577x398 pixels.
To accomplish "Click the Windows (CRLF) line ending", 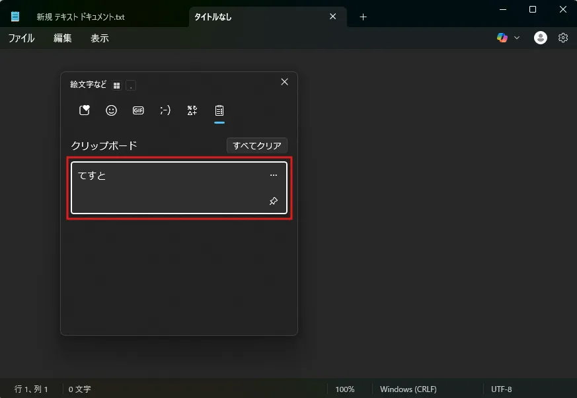I will click(x=408, y=389).
